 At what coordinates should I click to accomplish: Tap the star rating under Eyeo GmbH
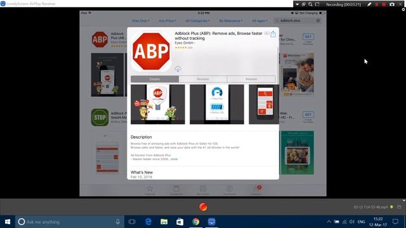pos(181,47)
